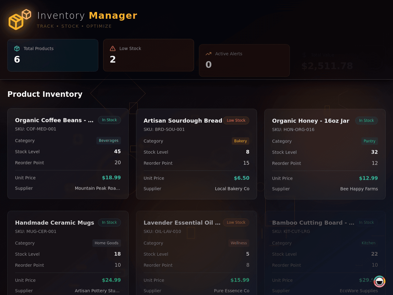
Task: Click SKU: BRD-SOU-001
Action: (164, 130)
